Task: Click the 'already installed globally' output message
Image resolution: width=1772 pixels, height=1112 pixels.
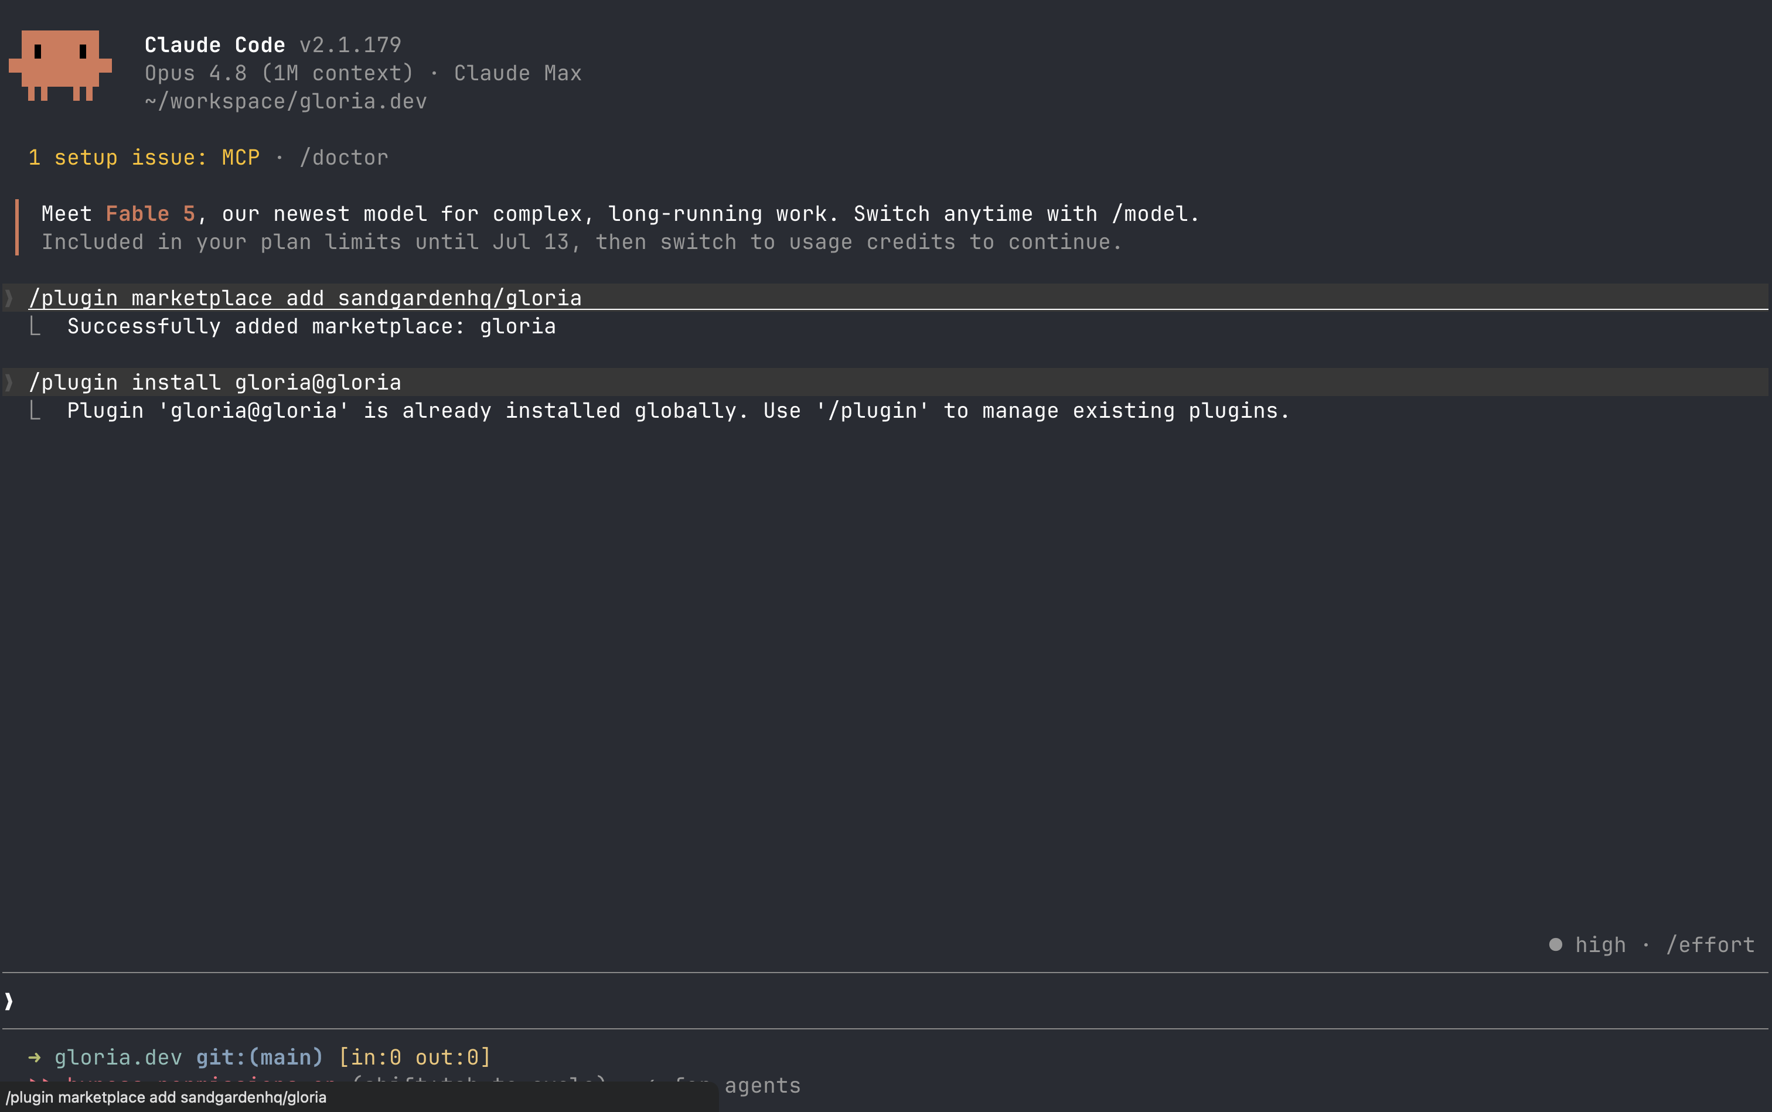Action: click(x=678, y=410)
